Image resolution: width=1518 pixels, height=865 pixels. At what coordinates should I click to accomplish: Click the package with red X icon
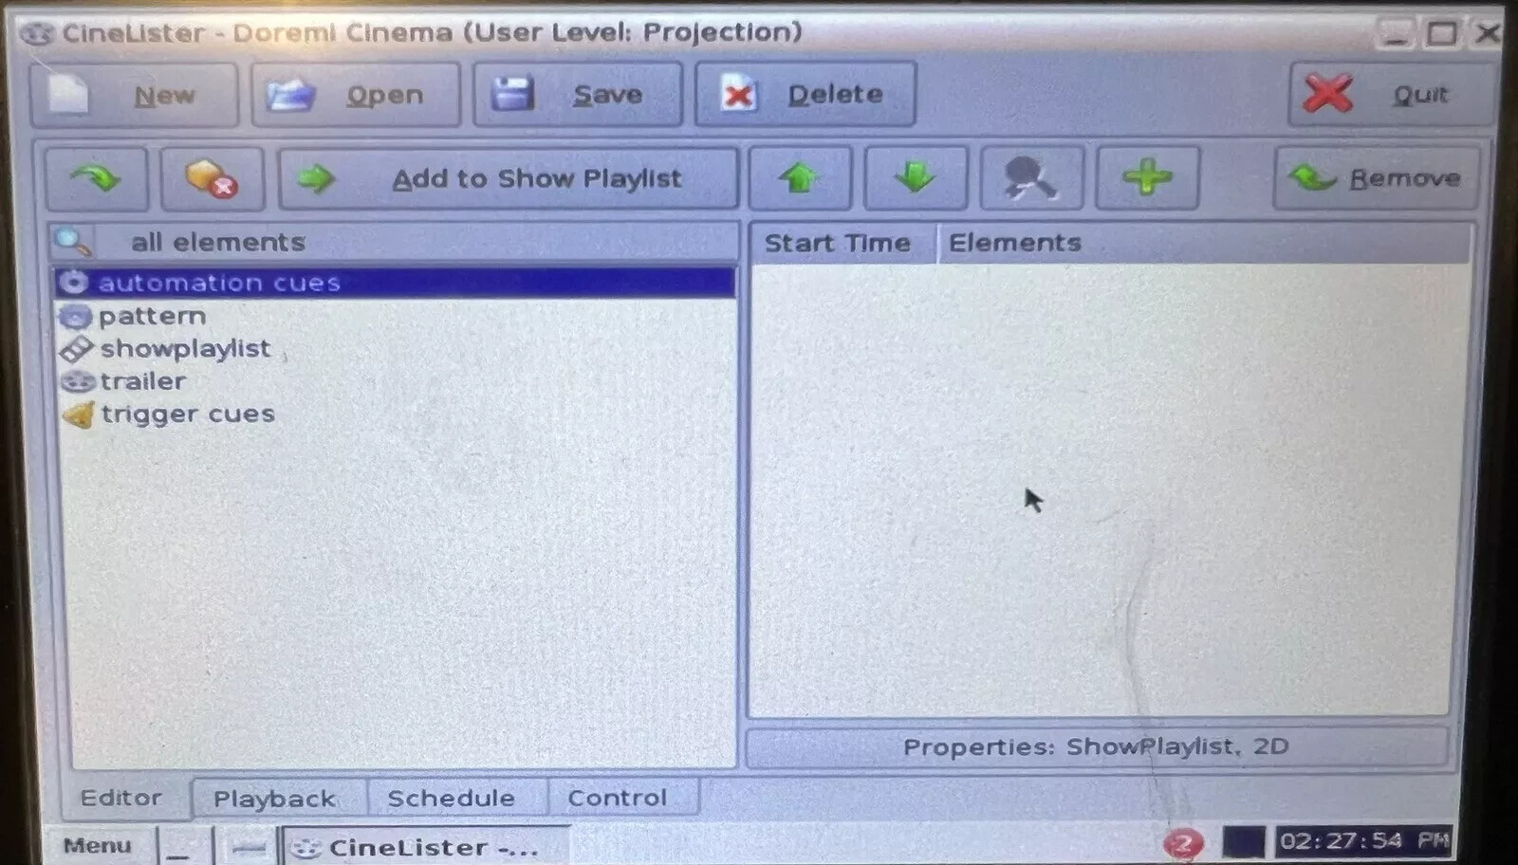pyautogui.click(x=212, y=178)
